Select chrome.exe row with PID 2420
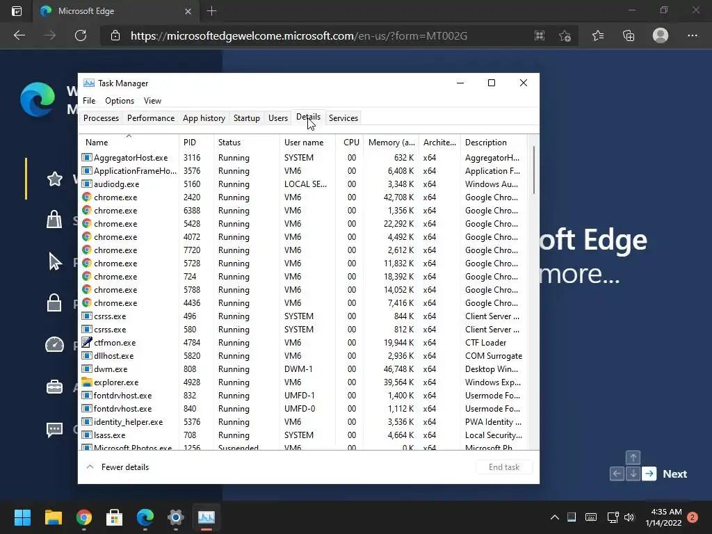The image size is (712, 534). pyautogui.click(x=303, y=197)
